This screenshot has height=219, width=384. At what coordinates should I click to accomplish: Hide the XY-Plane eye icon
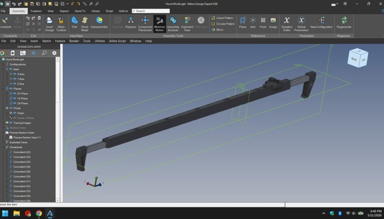click(x=15, y=94)
